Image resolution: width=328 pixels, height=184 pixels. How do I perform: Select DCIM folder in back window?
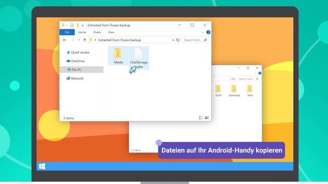coord(218,91)
